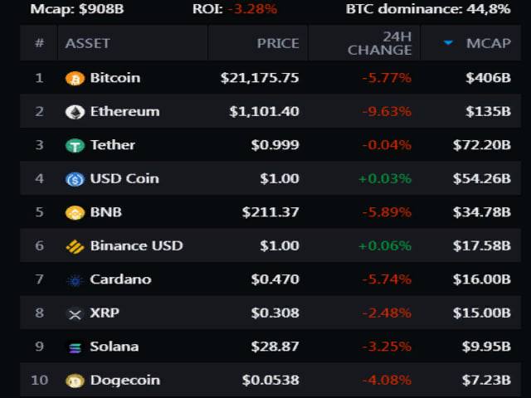Select the Dogecoin price value $0.0538

pyautogui.click(x=270, y=381)
